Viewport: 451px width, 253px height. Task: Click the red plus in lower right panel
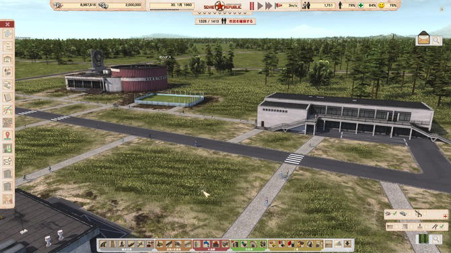(445, 216)
